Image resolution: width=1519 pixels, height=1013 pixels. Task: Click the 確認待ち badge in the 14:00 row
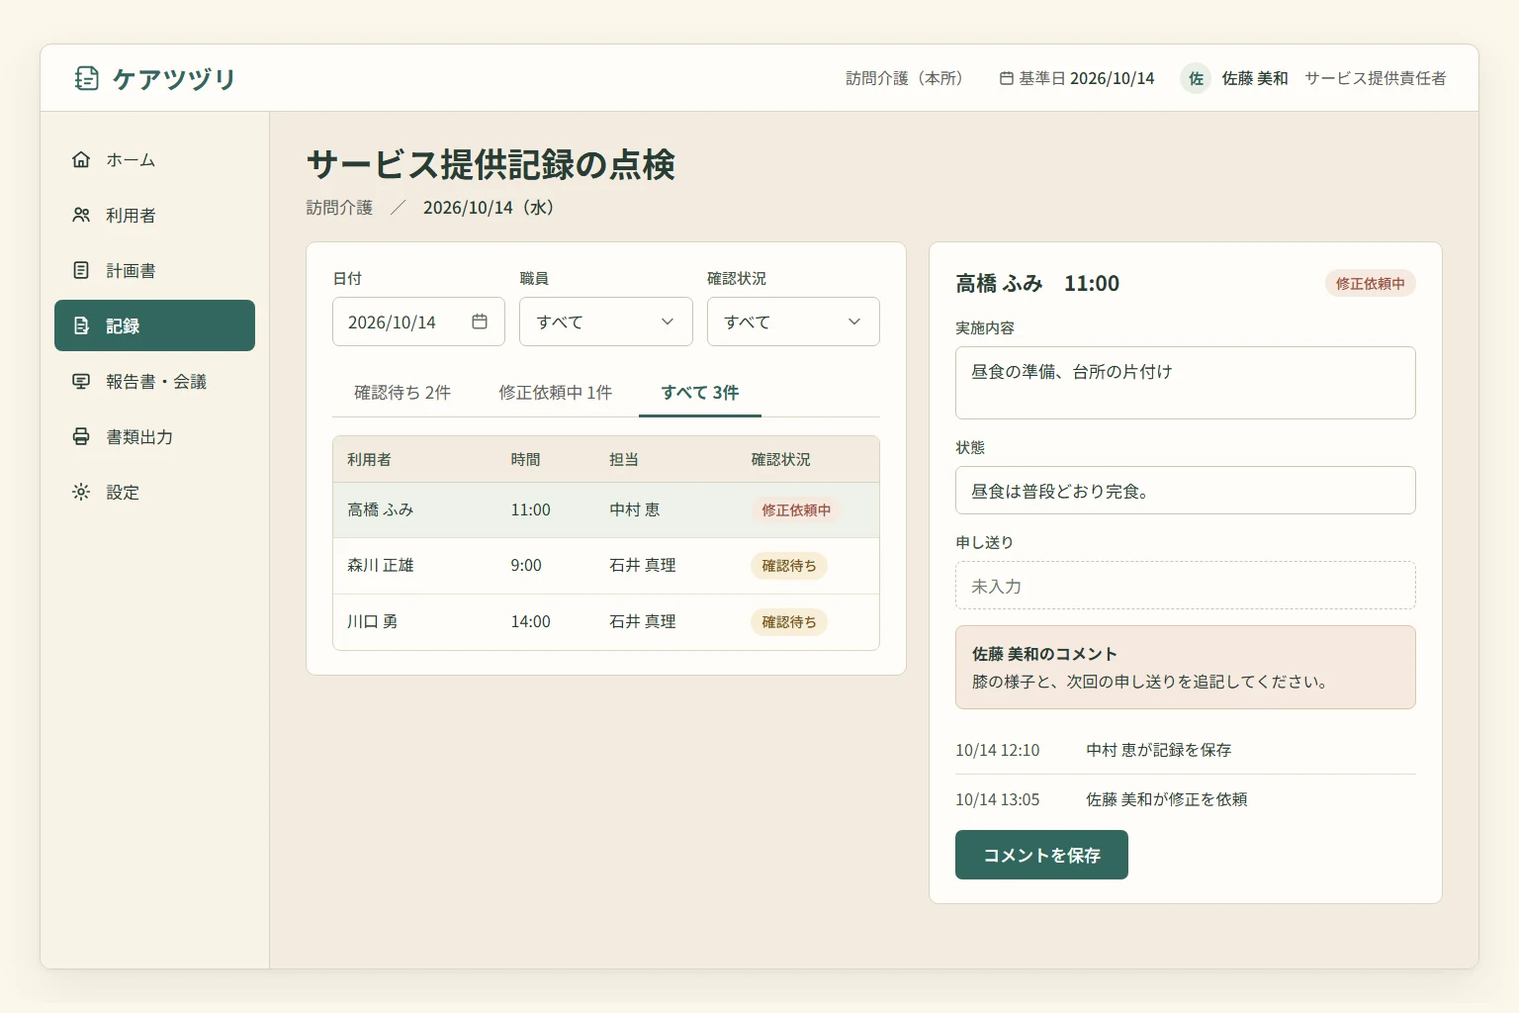click(x=789, y=622)
